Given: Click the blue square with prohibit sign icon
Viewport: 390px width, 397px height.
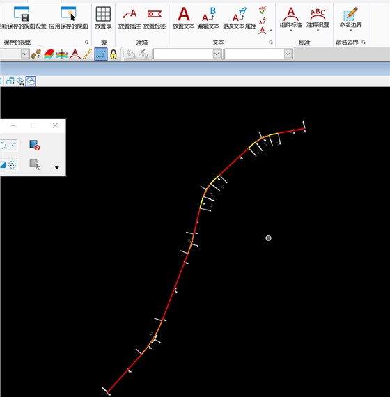Looking at the screenshot, I should point(35,145).
